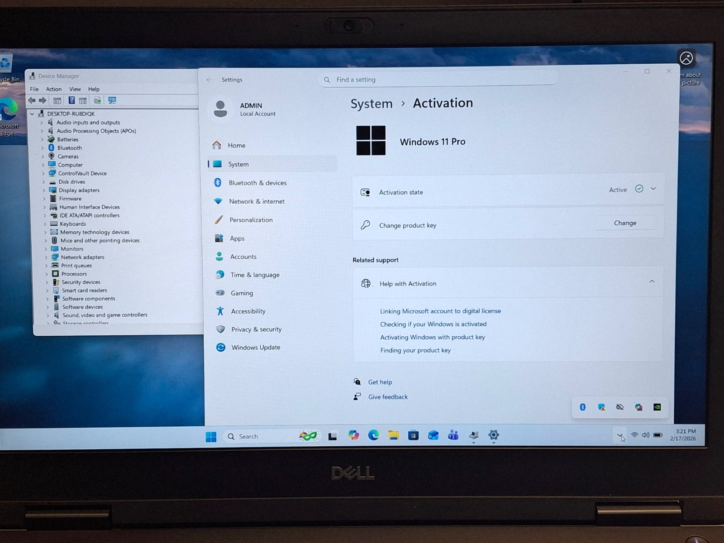Click the volume speaker icon in system tray

point(646,435)
